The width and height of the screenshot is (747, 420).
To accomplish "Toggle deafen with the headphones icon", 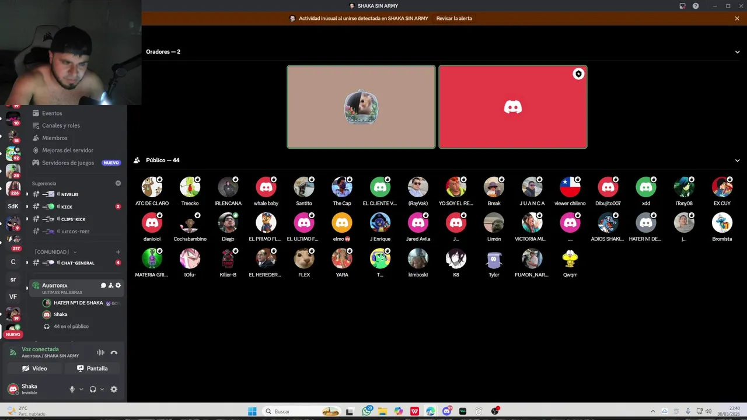I will 93,389.
